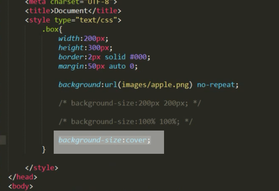Click the closing </style> tag
279x191 pixels.
42,168
